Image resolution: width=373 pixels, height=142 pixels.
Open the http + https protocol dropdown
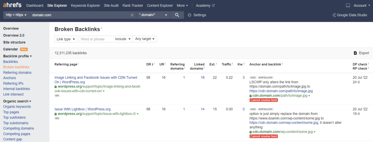16,15
